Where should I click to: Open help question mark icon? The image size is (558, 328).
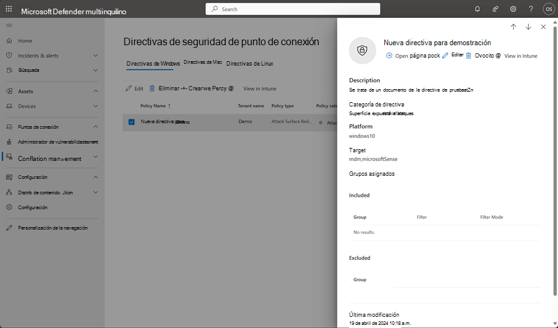[x=531, y=9]
